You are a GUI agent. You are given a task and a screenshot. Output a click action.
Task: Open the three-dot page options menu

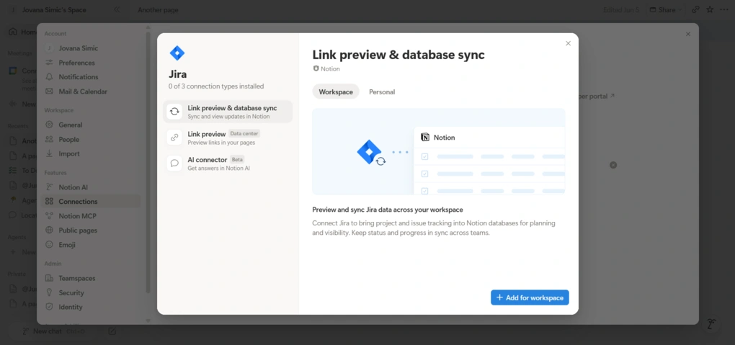(724, 10)
